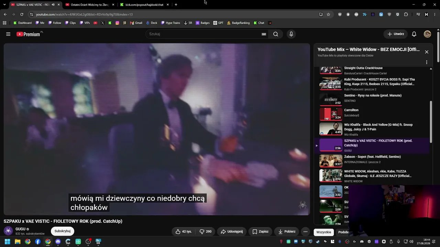Image resolution: width=440 pixels, height=247 pixels.
Task: Open the GUGU channel avatar
Action: point(8,231)
